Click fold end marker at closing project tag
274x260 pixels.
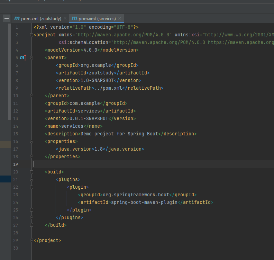[31, 240]
